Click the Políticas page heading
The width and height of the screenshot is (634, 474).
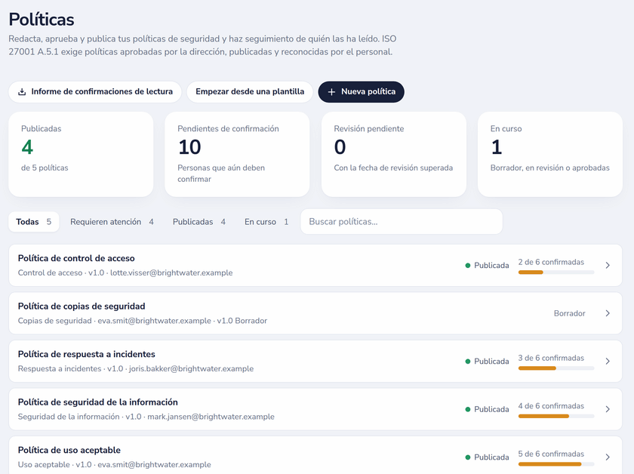tap(42, 20)
